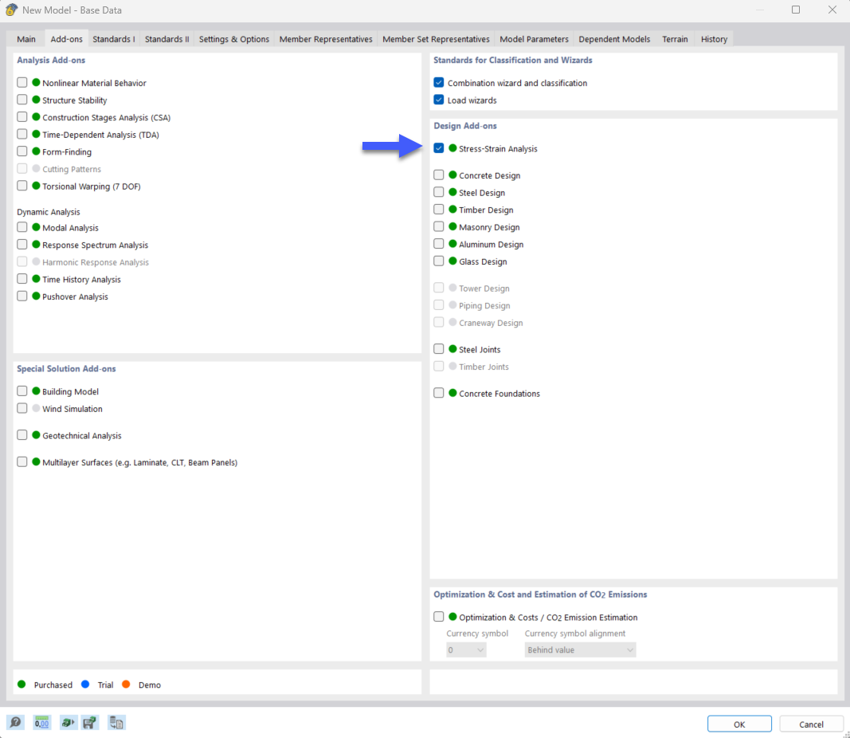Enable the Concrete Design add-on
Screen dimensions: 850x738
pos(438,175)
